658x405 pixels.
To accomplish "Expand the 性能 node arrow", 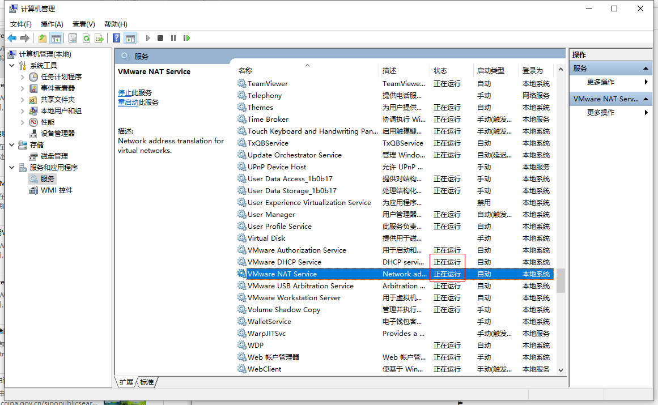I will click(22, 122).
